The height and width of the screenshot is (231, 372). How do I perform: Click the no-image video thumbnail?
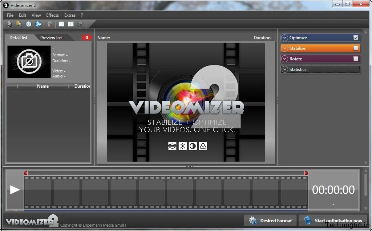[29, 62]
